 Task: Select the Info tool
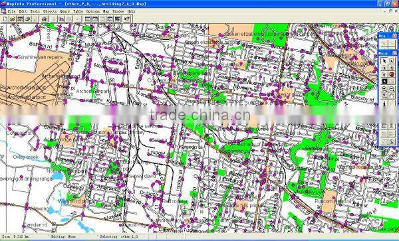pos(384,103)
